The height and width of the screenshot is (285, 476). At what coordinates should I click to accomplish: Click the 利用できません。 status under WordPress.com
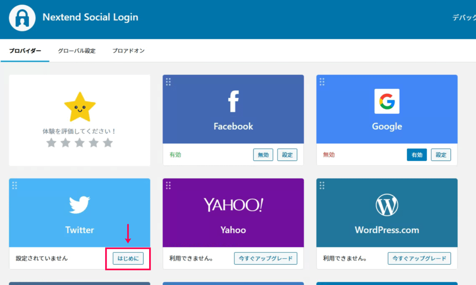pos(345,258)
